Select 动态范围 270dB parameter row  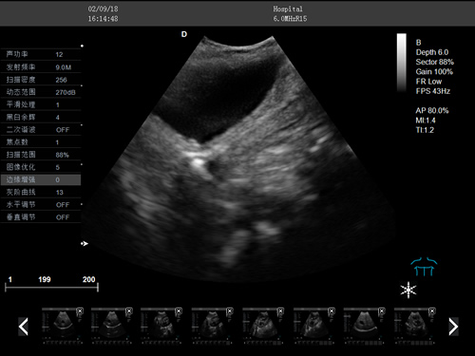pyautogui.click(x=41, y=92)
